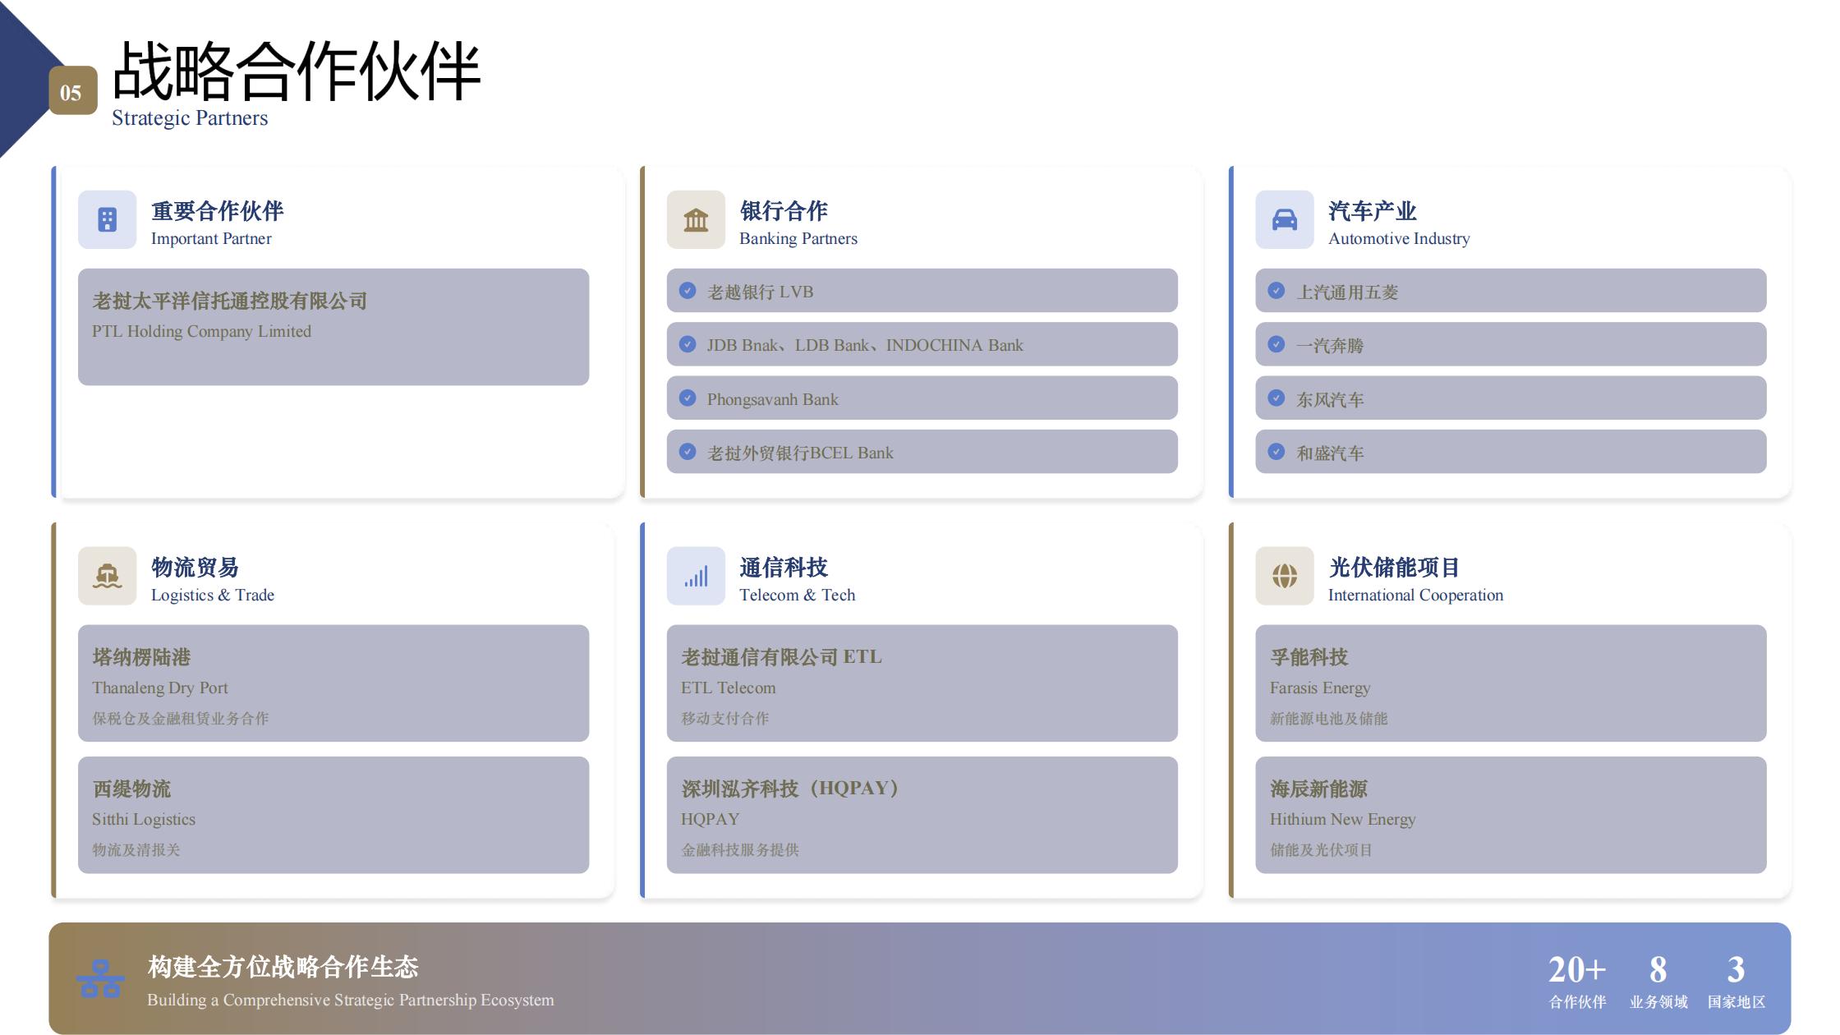Click the 物流及清报关 description
Image resolution: width=1840 pixels, height=1035 pixels.
click(136, 850)
